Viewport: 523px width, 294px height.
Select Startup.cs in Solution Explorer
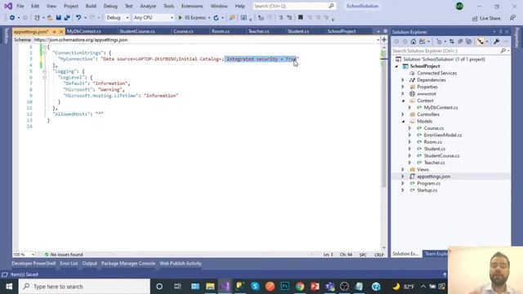point(427,190)
